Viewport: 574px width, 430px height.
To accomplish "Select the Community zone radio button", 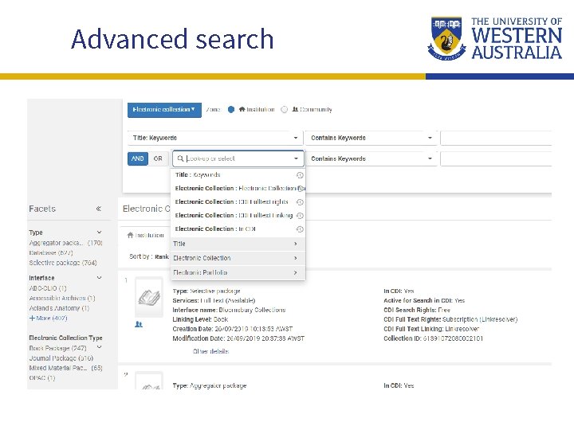I will coord(284,110).
